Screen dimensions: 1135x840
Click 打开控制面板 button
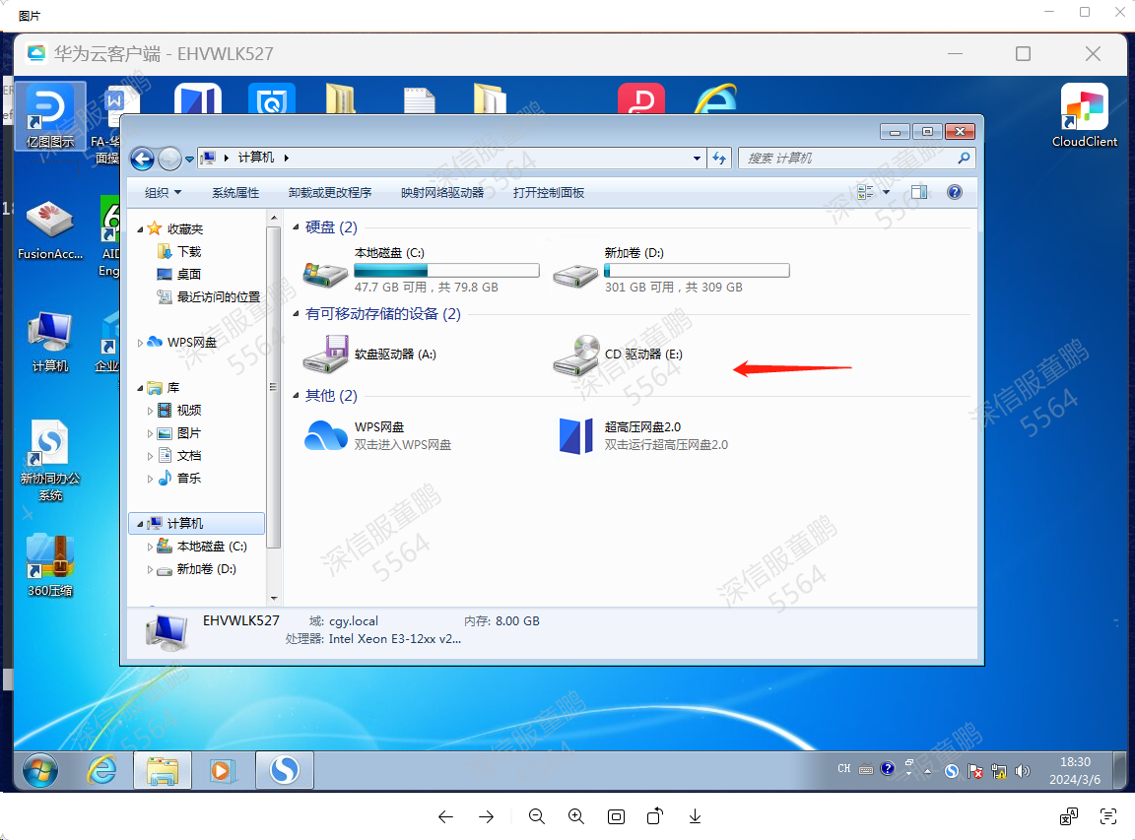549,193
